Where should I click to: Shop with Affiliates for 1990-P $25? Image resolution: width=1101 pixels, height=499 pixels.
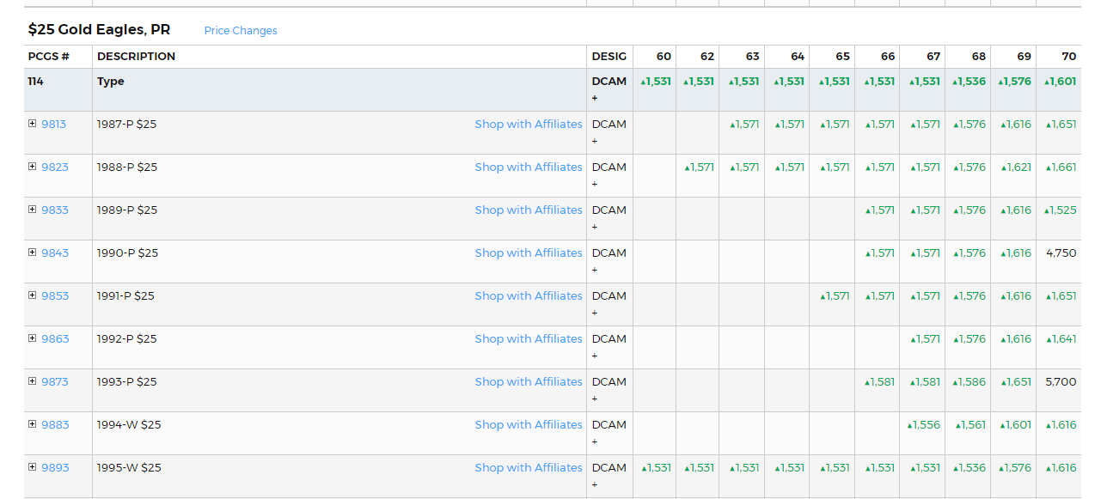point(529,253)
